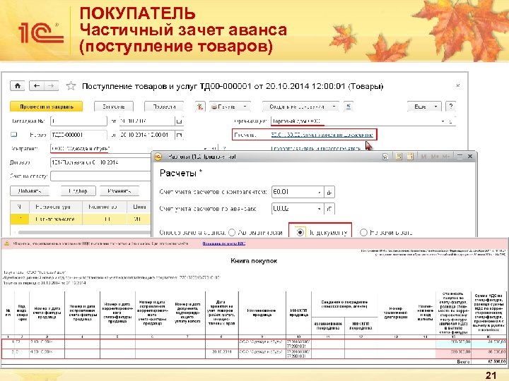The image size is (509, 381).
Task: Add document to favorites with star
Action: (x=71, y=86)
